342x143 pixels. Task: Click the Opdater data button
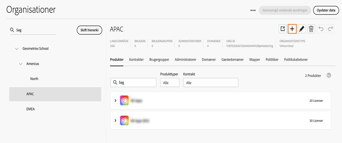coord(326,10)
